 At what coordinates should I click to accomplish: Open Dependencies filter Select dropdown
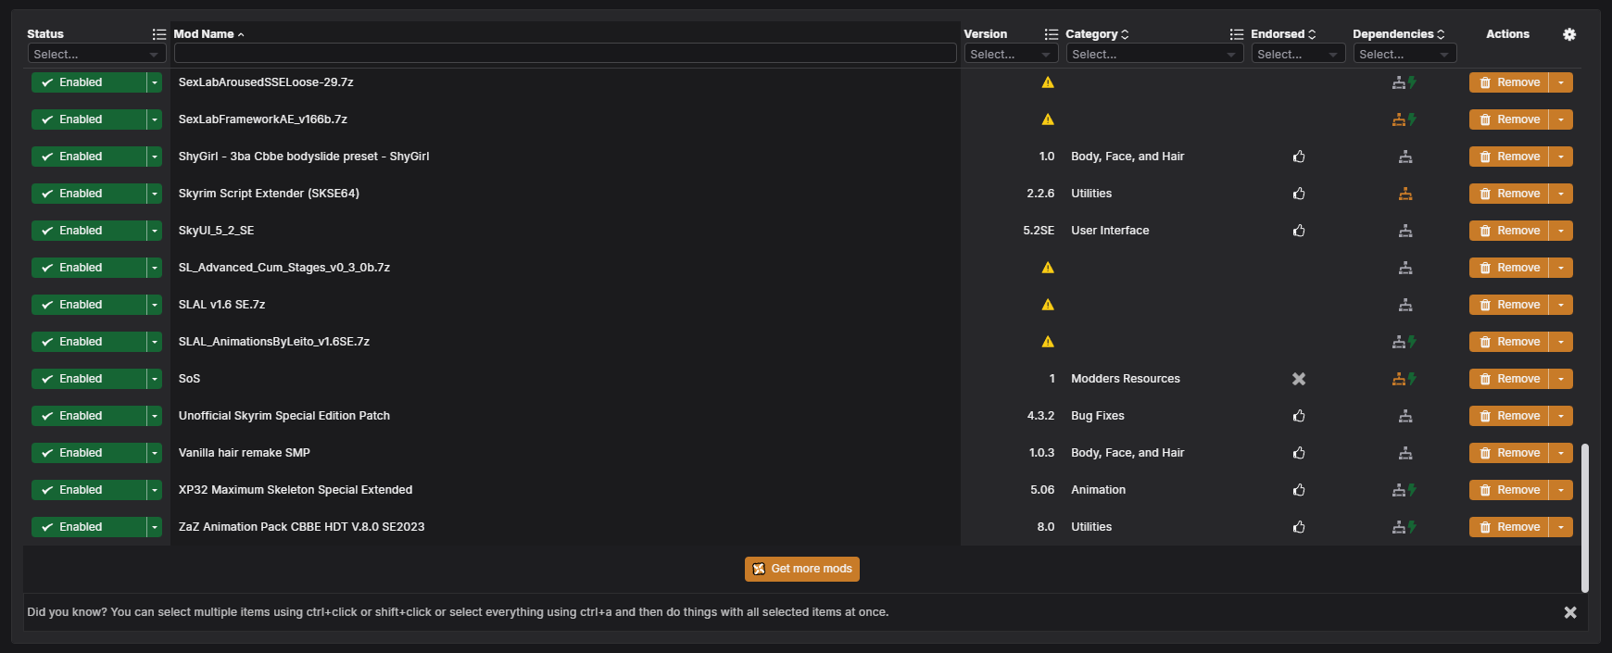pyautogui.click(x=1404, y=55)
